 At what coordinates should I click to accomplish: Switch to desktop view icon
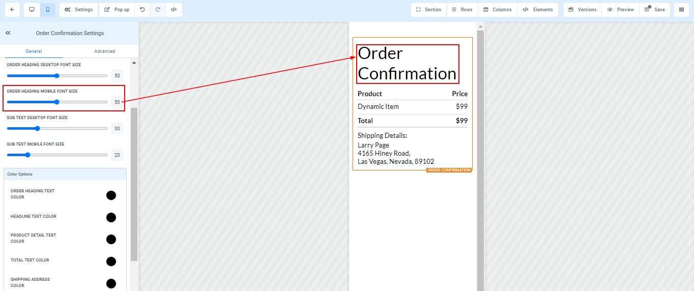(32, 10)
